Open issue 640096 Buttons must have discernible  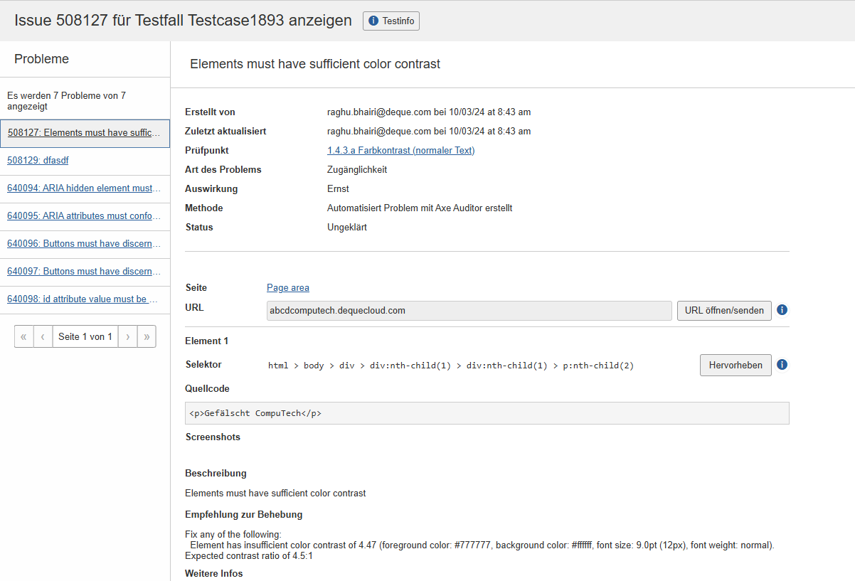pyautogui.click(x=84, y=244)
